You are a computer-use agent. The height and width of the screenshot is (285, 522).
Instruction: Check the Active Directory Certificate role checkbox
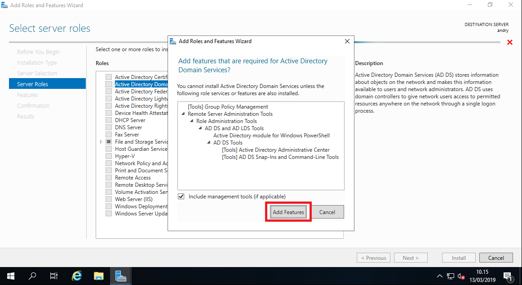coord(109,77)
